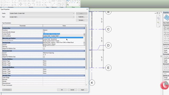Choose Curtain Wall : Storefront from list
The height and width of the screenshot is (95, 169).
(63, 39)
